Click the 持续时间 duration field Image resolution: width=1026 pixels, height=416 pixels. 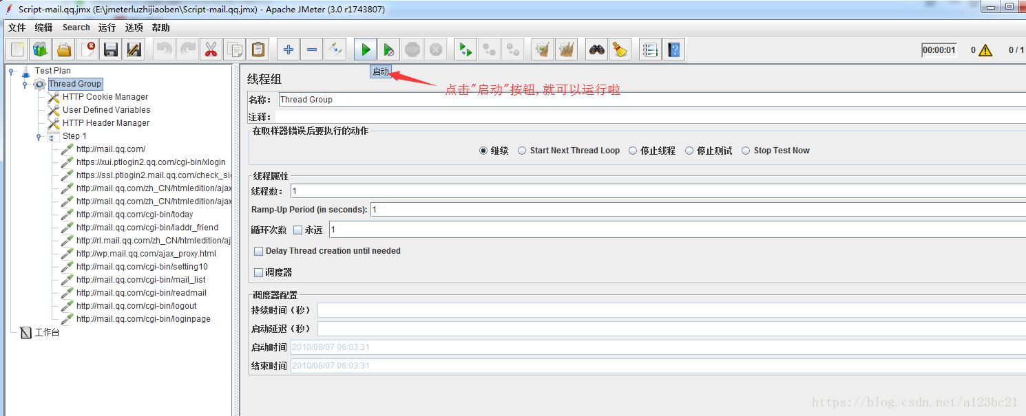pos(671,310)
